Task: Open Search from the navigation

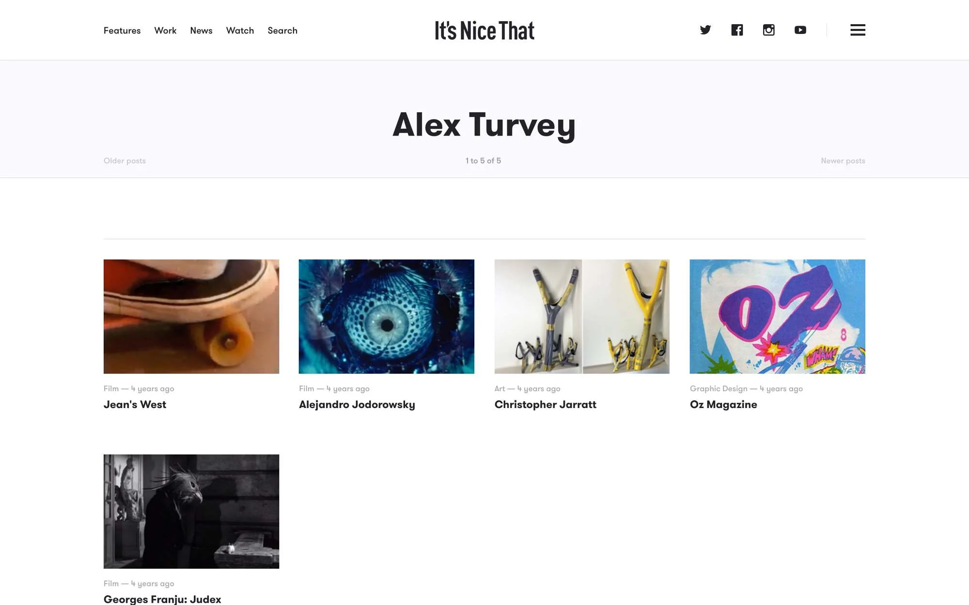Action: coord(282,30)
